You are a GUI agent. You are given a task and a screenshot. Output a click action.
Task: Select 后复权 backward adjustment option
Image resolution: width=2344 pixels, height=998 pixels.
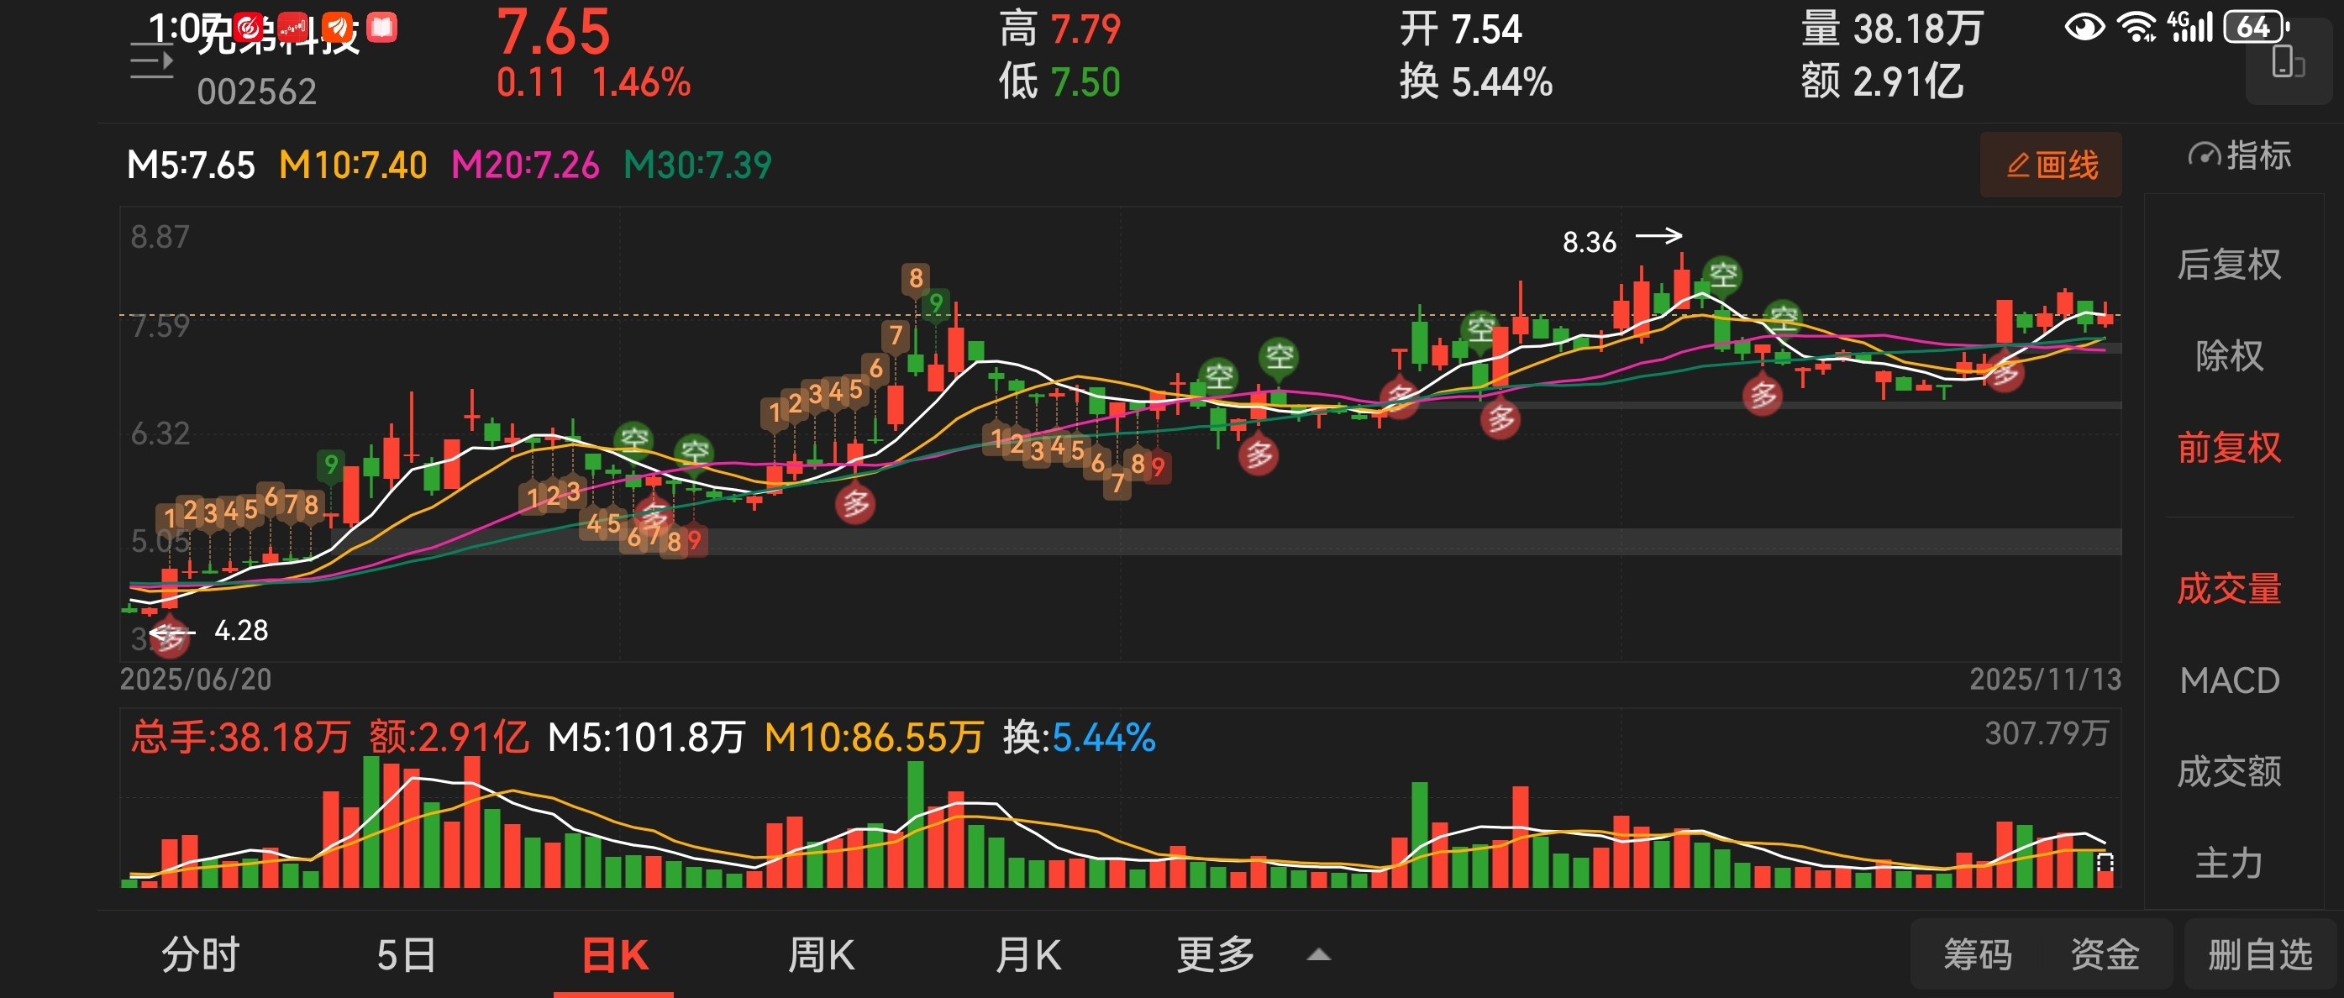coord(2228,265)
